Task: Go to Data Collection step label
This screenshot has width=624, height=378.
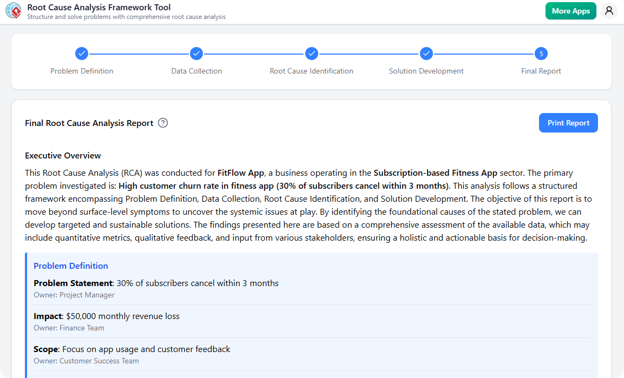Action: coord(196,71)
